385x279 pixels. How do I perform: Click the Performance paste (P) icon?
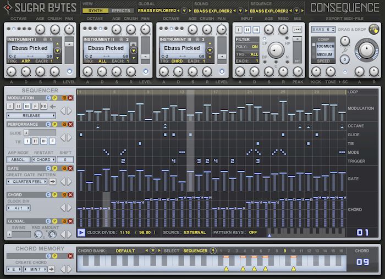pyautogui.click(x=55, y=125)
